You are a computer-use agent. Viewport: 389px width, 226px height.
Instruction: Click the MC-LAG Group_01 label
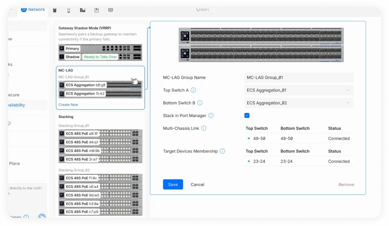(x=74, y=77)
